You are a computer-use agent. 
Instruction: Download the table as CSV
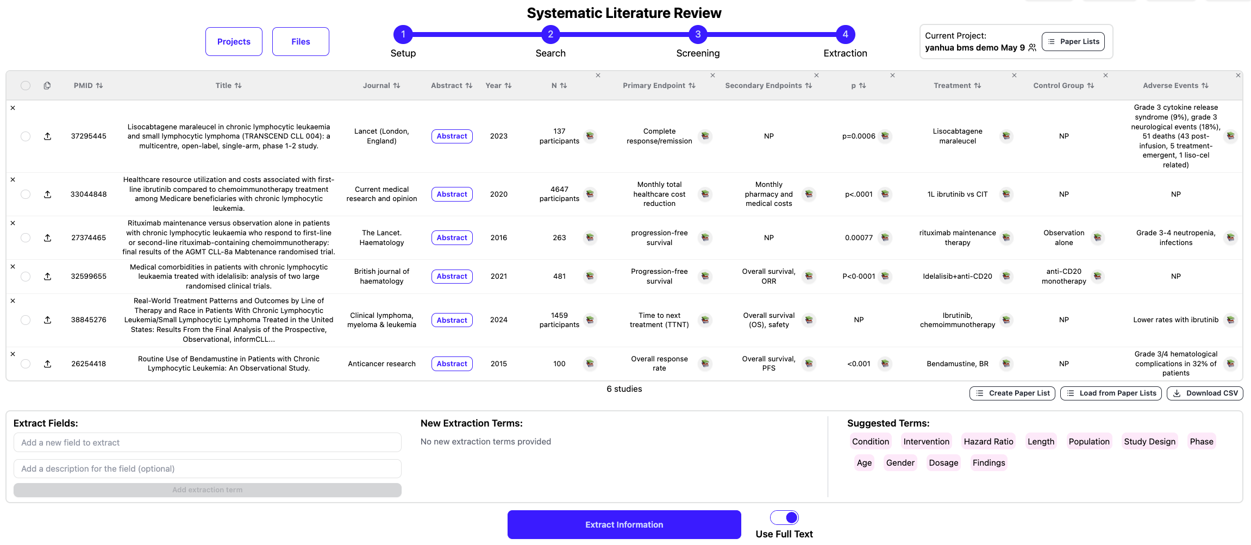point(1205,393)
